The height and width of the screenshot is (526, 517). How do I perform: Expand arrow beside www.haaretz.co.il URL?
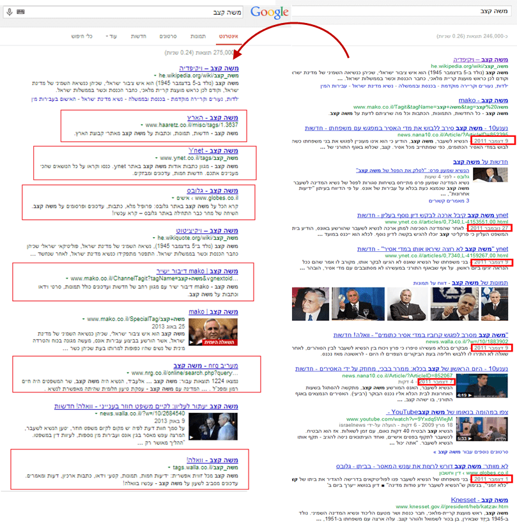142,125
